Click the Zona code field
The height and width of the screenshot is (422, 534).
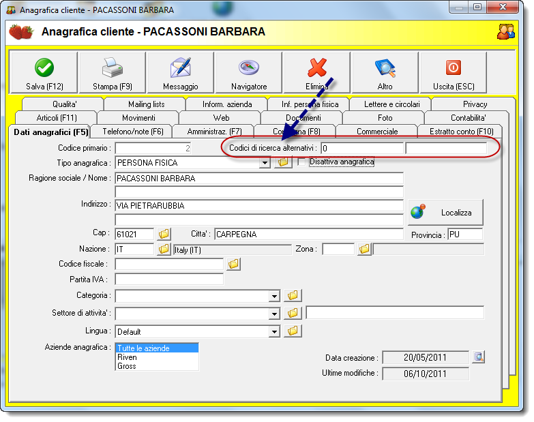coord(338,250)
